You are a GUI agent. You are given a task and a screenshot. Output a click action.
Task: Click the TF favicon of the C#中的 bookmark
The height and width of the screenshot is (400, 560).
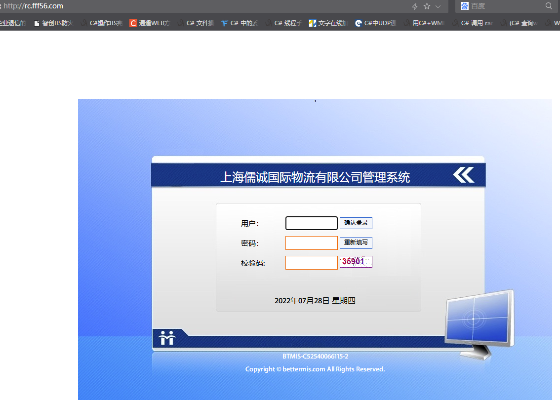click(x=225, y=23)
